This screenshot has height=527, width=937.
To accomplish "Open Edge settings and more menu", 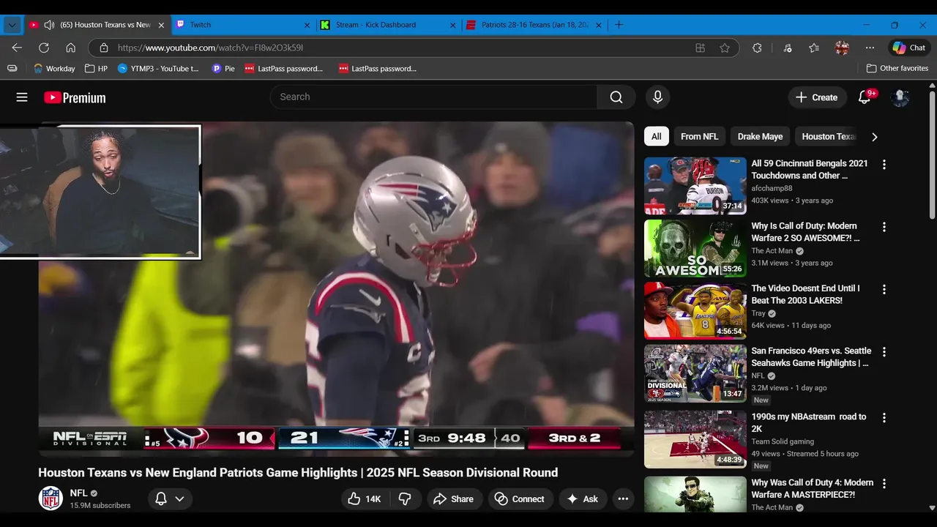I will tap(870, 48).
